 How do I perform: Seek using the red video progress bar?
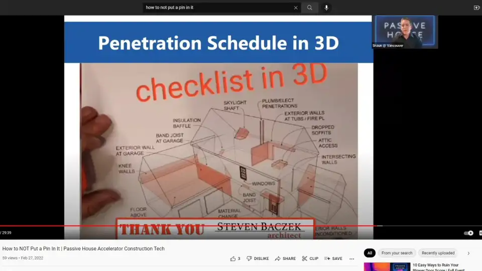pyautogui.click(x=201, y=226)
